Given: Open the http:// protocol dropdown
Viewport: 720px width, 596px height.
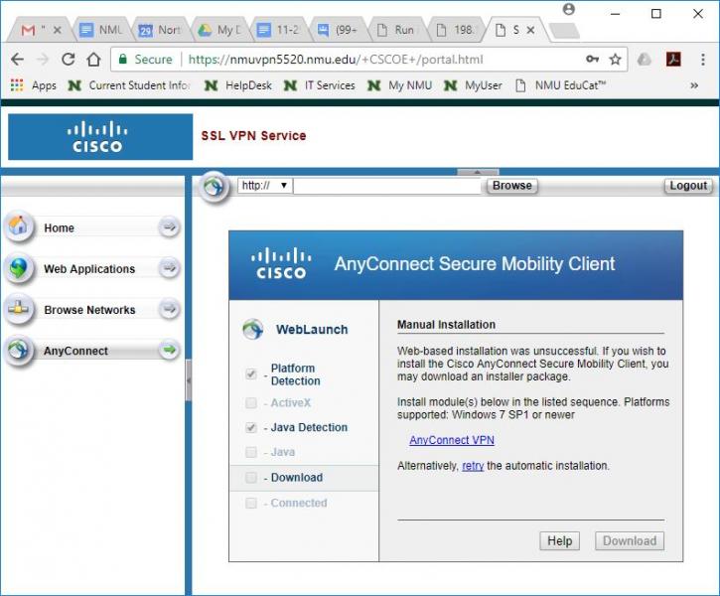Looking at the screenshot, I should [x=265, y=186].
